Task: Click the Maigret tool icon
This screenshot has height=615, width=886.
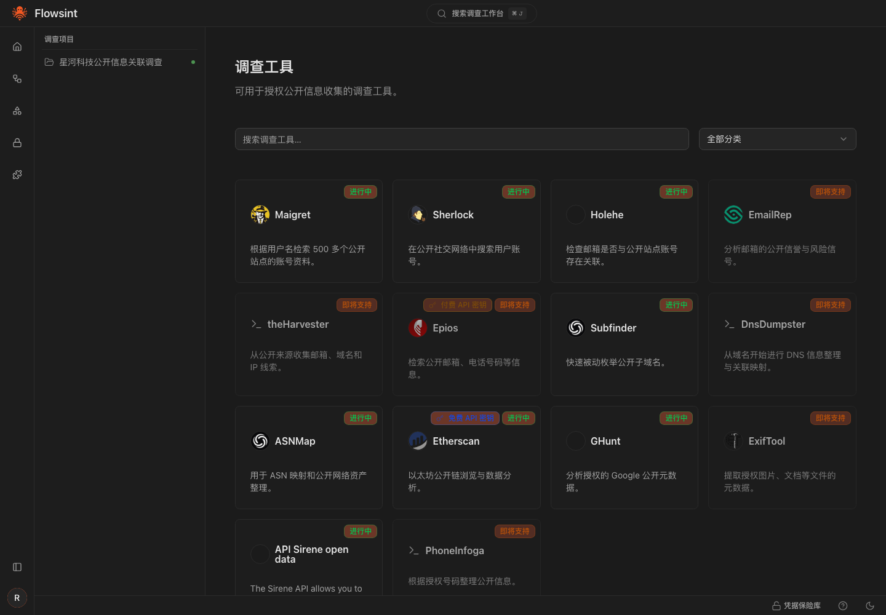Action: 260,215
